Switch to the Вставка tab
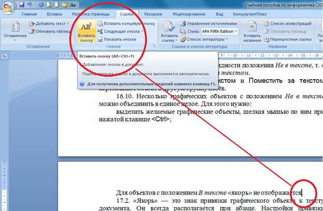323x211 pixels. [x=57, y=15]
